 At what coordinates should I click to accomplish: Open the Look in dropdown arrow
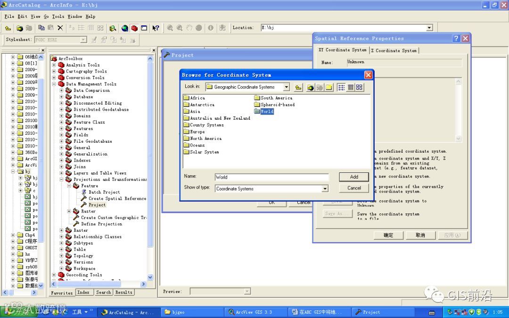tap(287, 87)
